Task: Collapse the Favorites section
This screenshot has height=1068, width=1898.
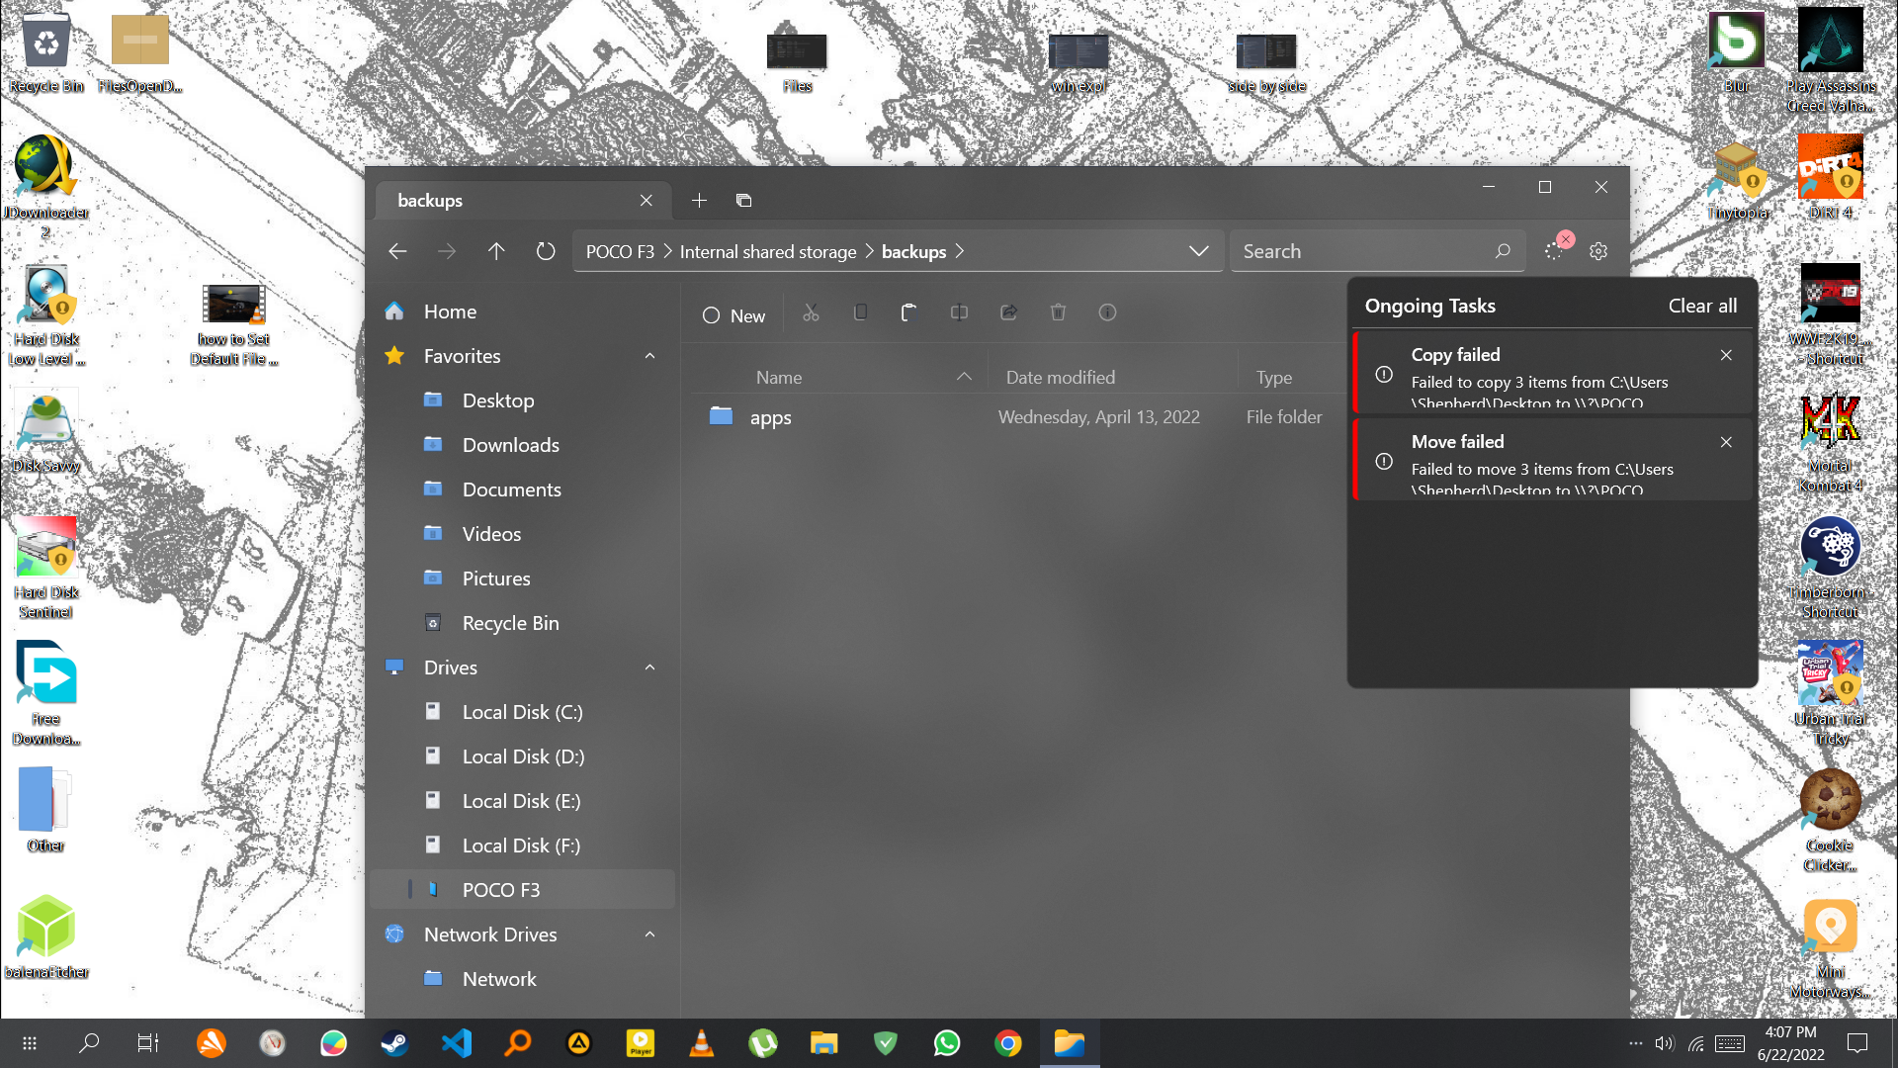Action: point(649,356)
